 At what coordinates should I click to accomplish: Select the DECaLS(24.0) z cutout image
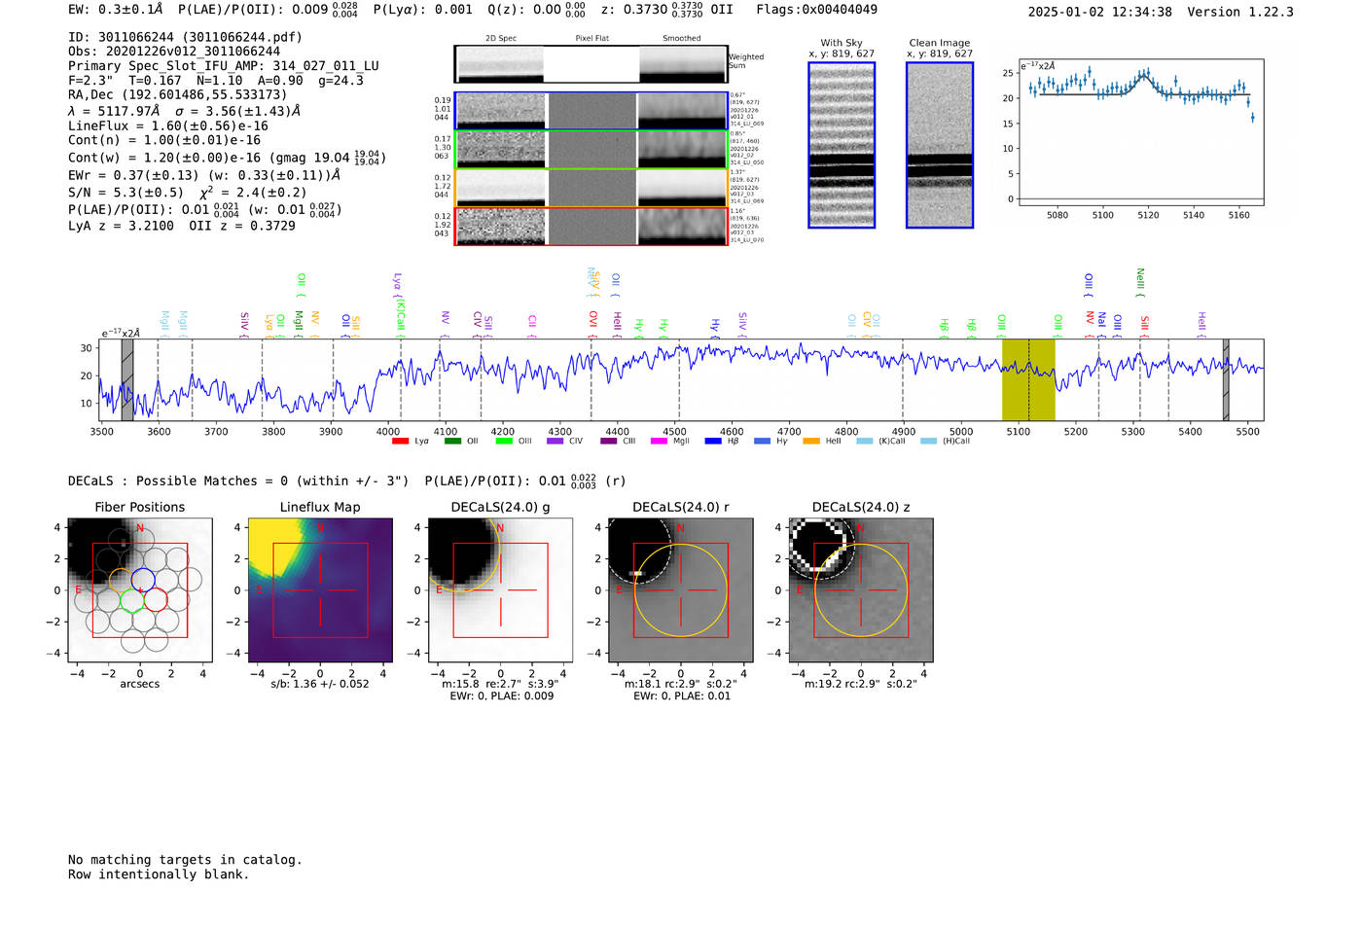click(861, 590)
